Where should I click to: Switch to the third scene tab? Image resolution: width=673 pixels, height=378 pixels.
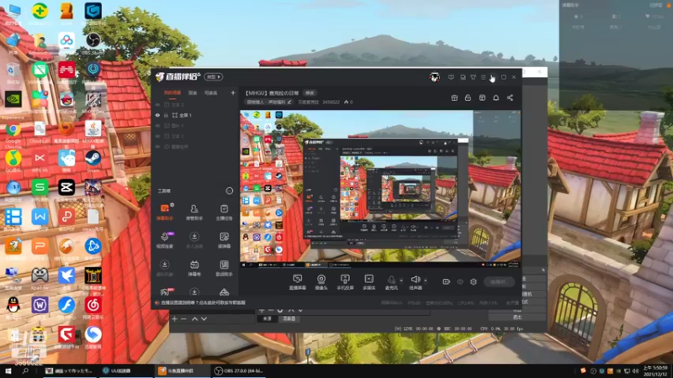tap(211, 92)
